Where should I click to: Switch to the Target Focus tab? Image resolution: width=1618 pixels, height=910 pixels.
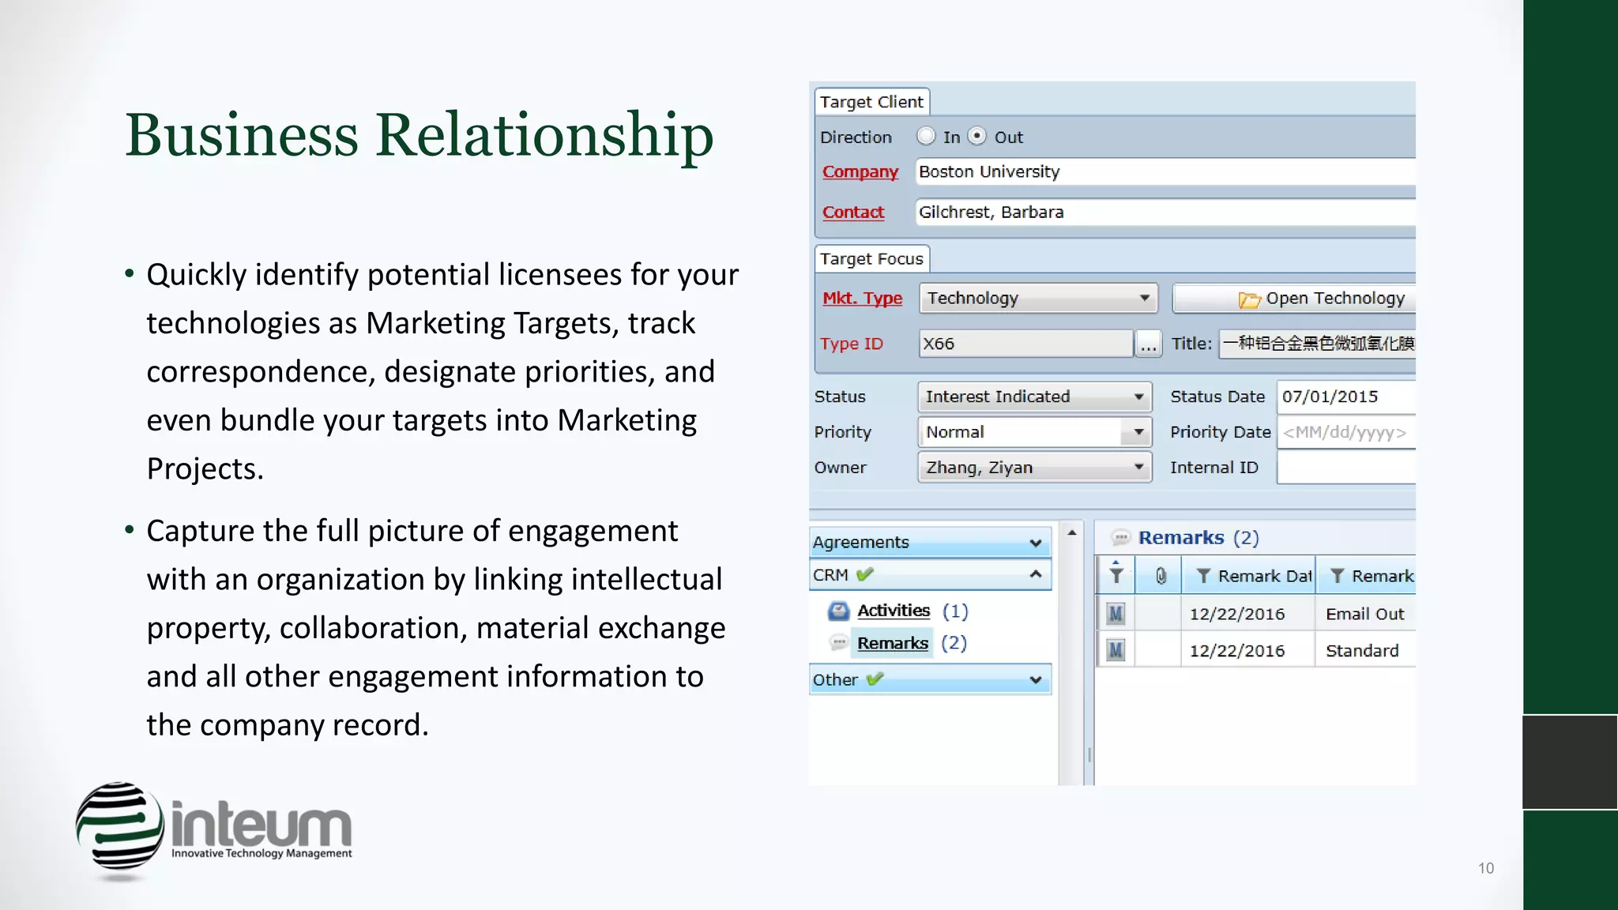[871, 258]
